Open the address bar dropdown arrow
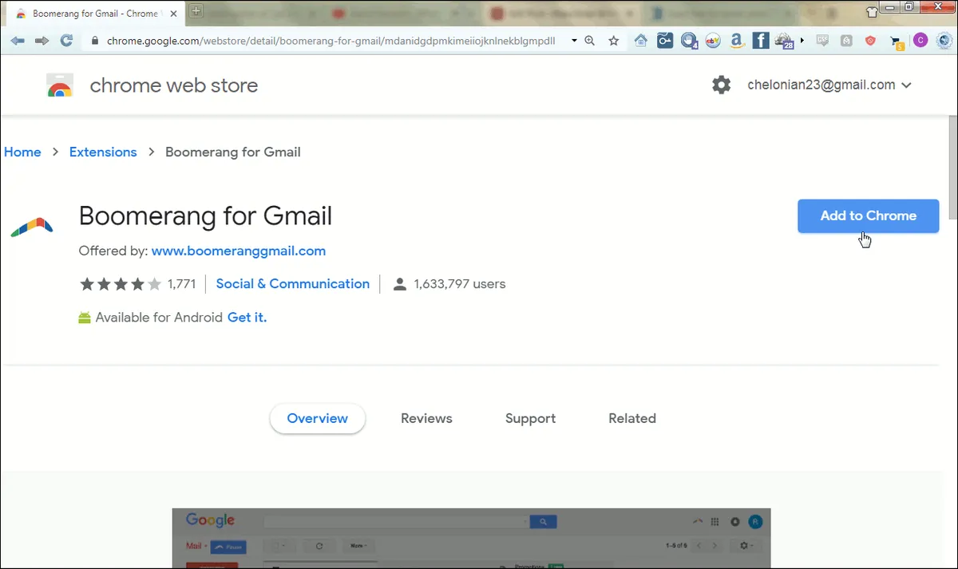Viewport: 958px width, 569px height. (x=573, y=41)
